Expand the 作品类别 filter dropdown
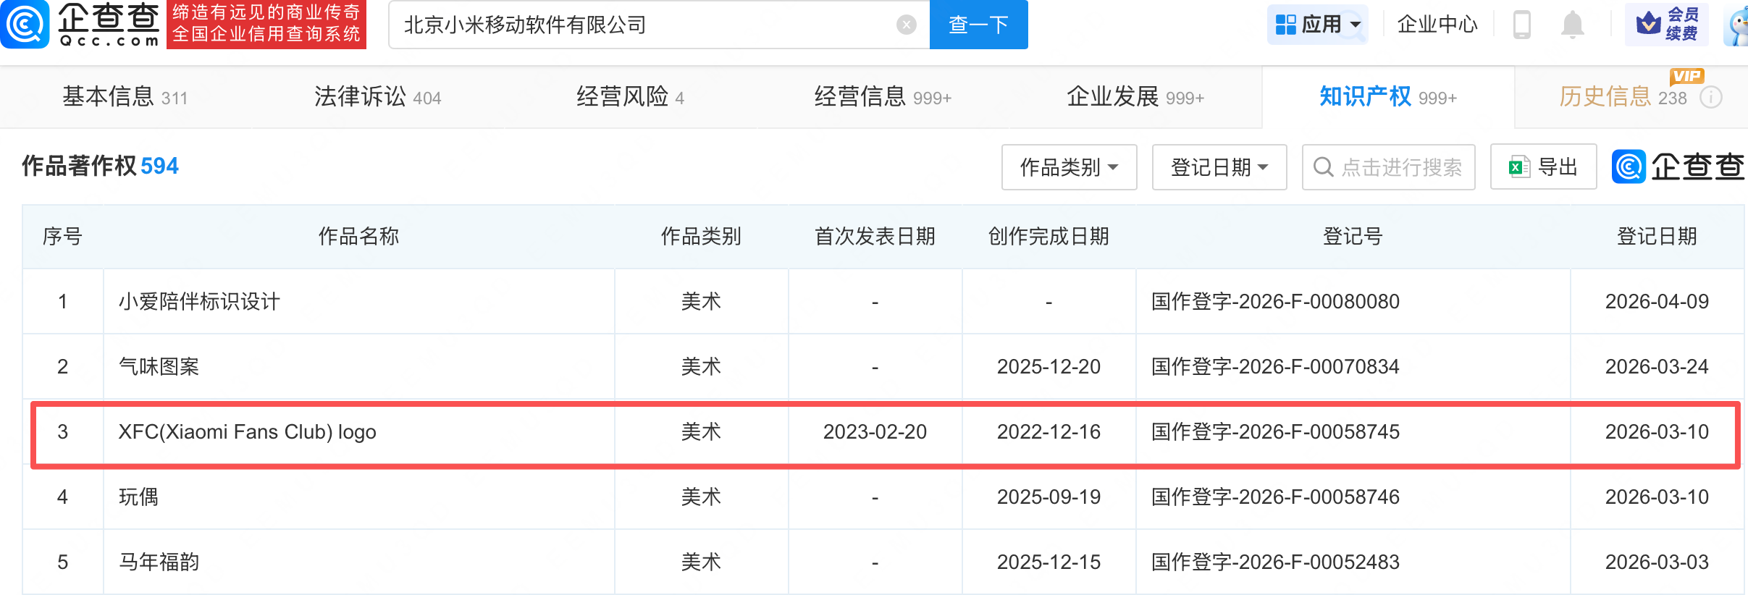Viewport: 1748px width, 595px height. click(1069, 167)
